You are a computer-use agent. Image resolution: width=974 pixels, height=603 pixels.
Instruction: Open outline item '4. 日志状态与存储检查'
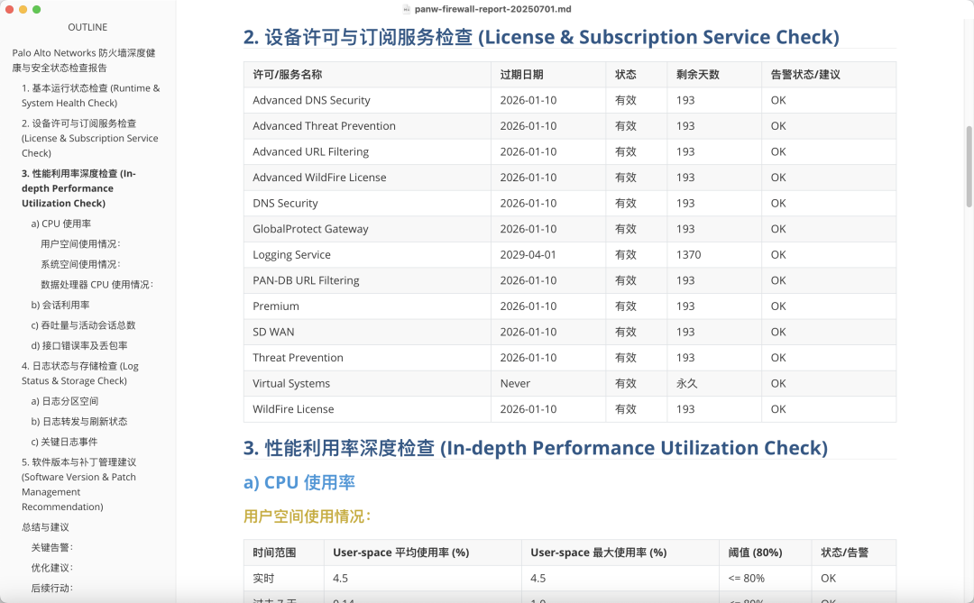(x=80, y=373)
